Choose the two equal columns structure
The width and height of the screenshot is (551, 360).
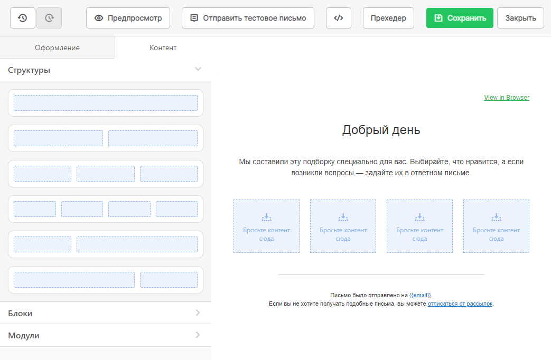tap(106, 138)
